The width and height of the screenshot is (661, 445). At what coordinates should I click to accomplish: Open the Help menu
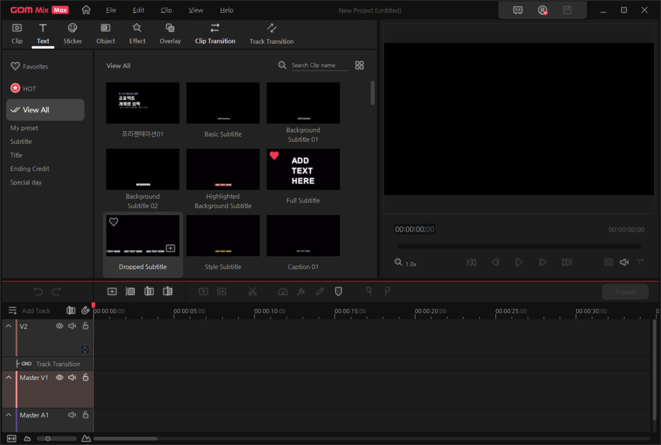tap(226, 10)
